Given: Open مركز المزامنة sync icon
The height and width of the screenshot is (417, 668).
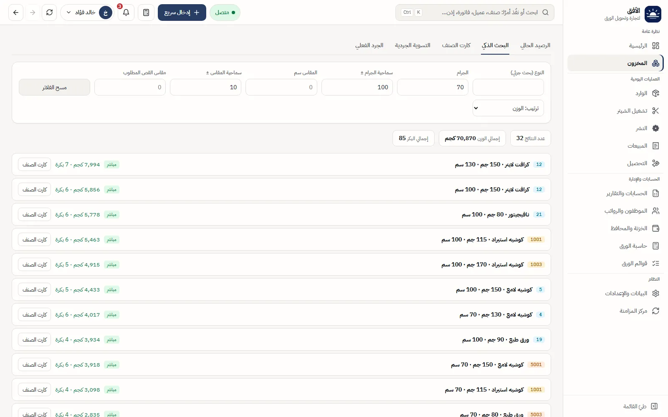Looking at the screenshot, I should coord(655,311).
